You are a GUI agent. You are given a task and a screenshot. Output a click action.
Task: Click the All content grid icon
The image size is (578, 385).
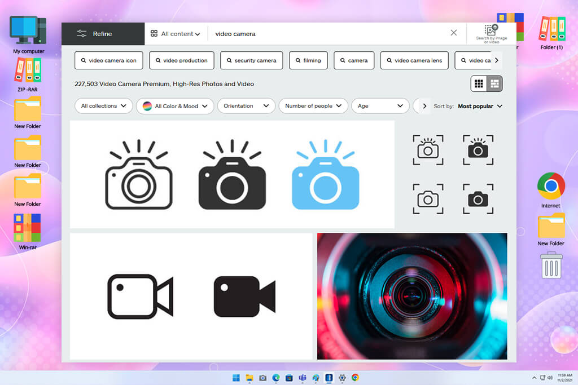point(154,33)
